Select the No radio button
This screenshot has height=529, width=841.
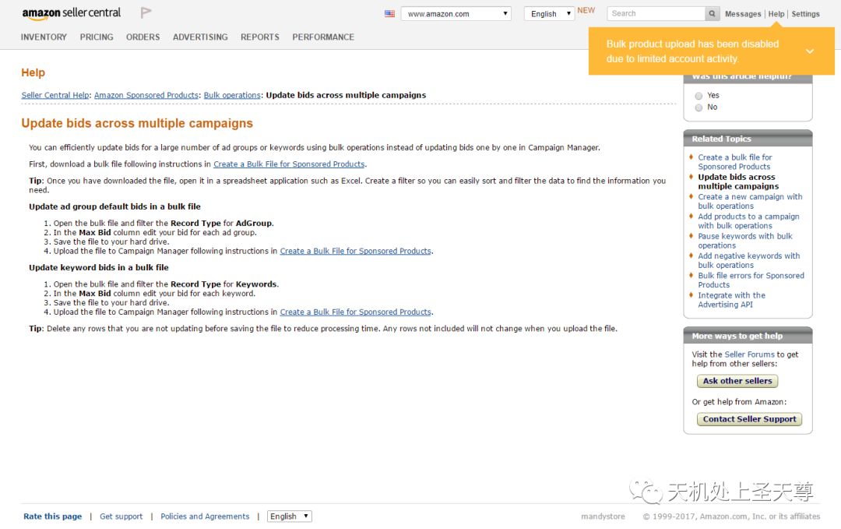(698, 108)
